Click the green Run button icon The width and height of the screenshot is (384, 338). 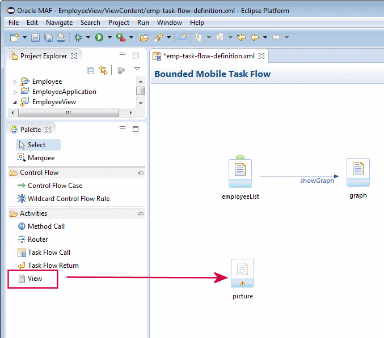(x=99, y=37)
